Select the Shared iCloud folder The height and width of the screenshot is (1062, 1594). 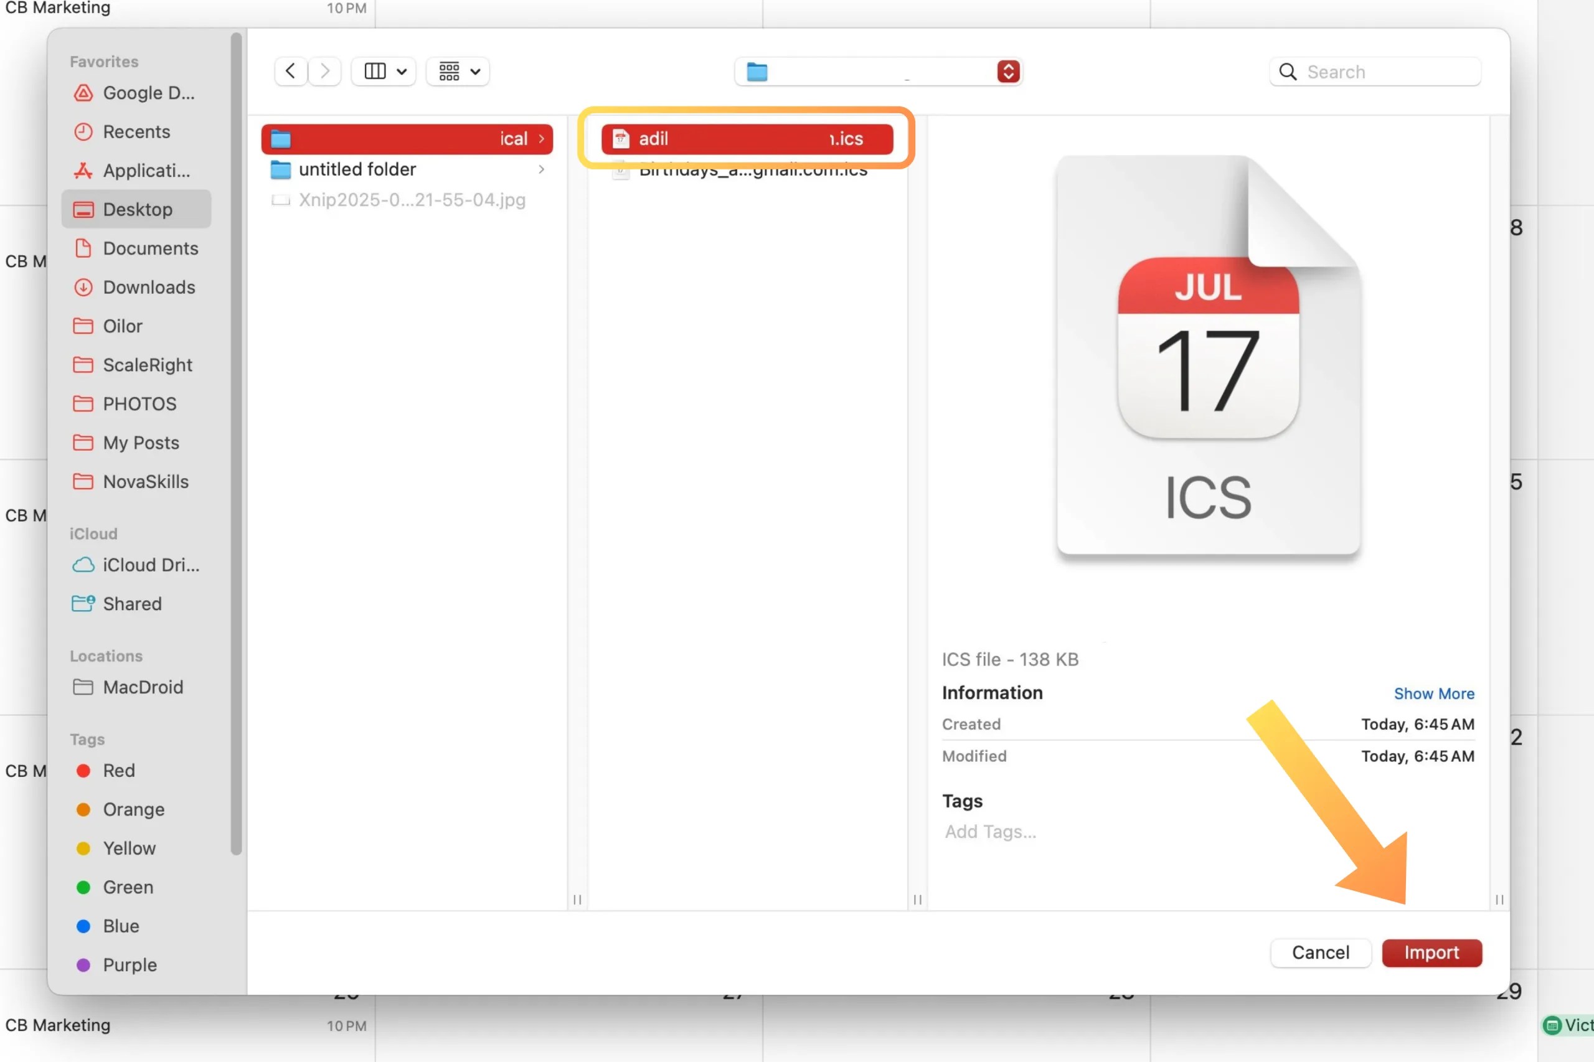(x=132, y=604)
